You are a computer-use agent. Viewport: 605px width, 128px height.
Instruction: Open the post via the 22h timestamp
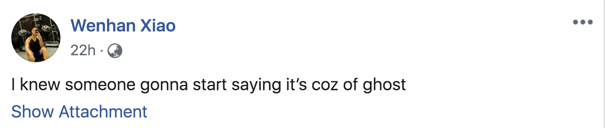coord(83,50)
